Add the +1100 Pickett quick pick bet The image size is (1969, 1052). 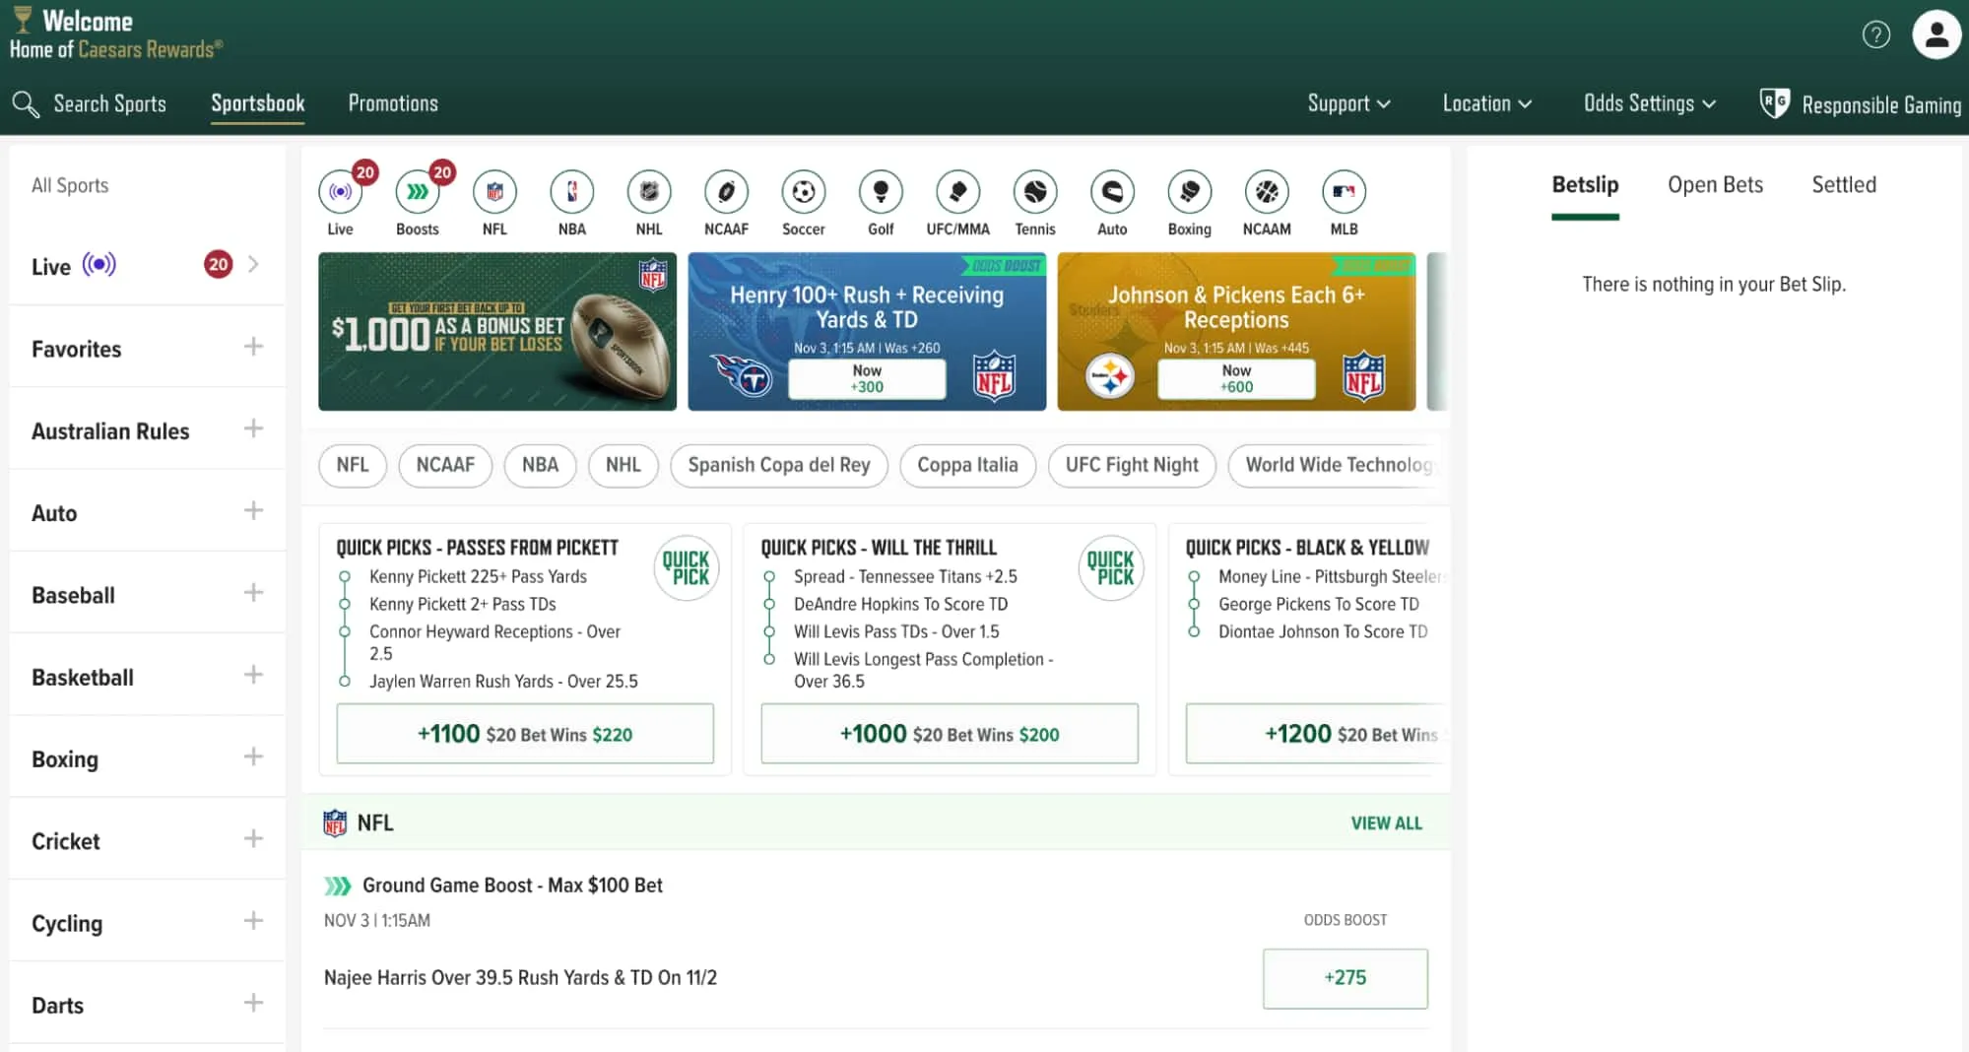(525, 734)
